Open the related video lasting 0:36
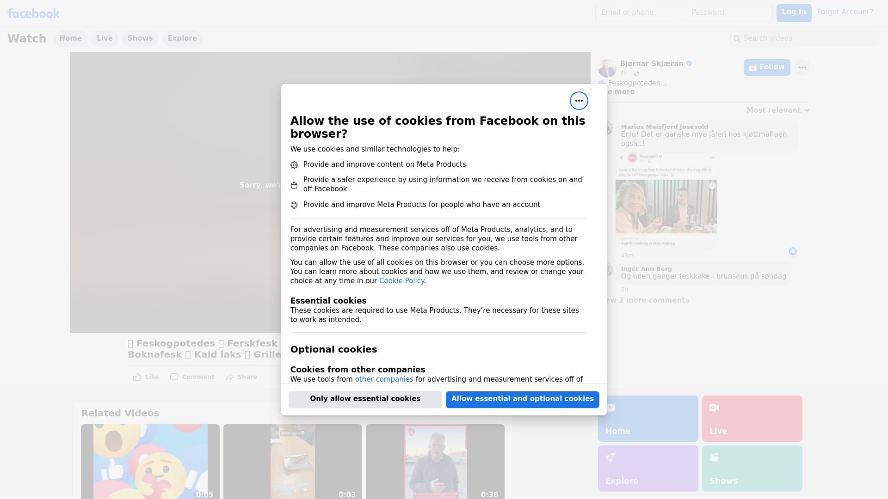The height and width of the screenshot is (499, 888). click(435, 462)
